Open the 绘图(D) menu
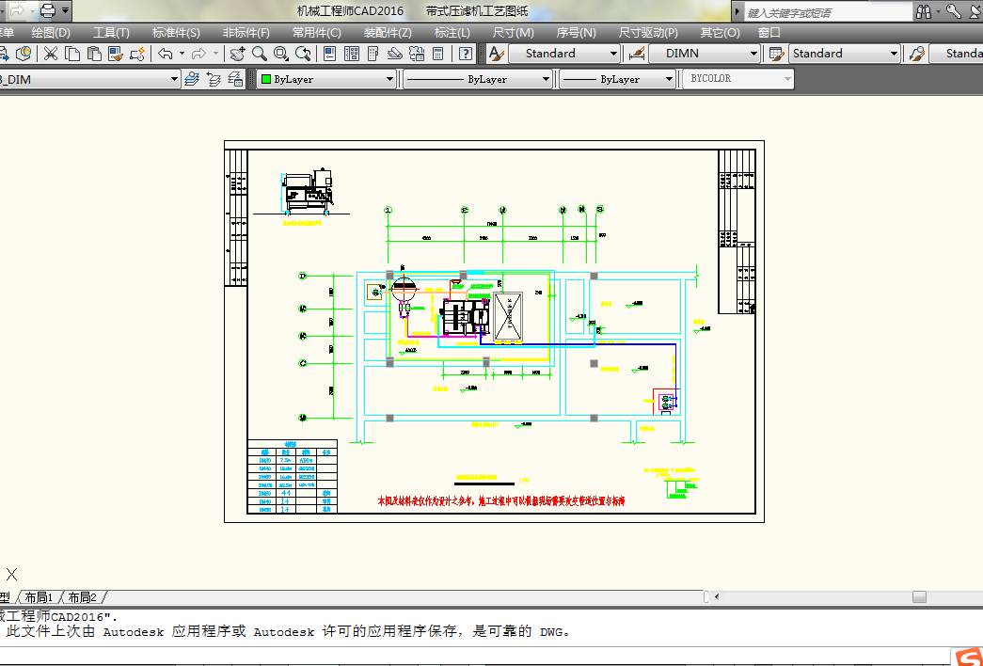 point(51,33)
